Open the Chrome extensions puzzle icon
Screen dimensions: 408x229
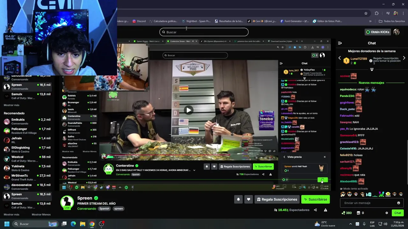pyautogui.click(x=377, y=13)
